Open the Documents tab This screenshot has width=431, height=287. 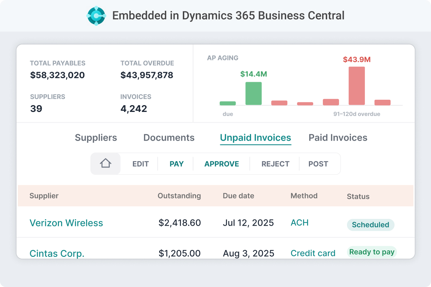(x=169, y=138)
